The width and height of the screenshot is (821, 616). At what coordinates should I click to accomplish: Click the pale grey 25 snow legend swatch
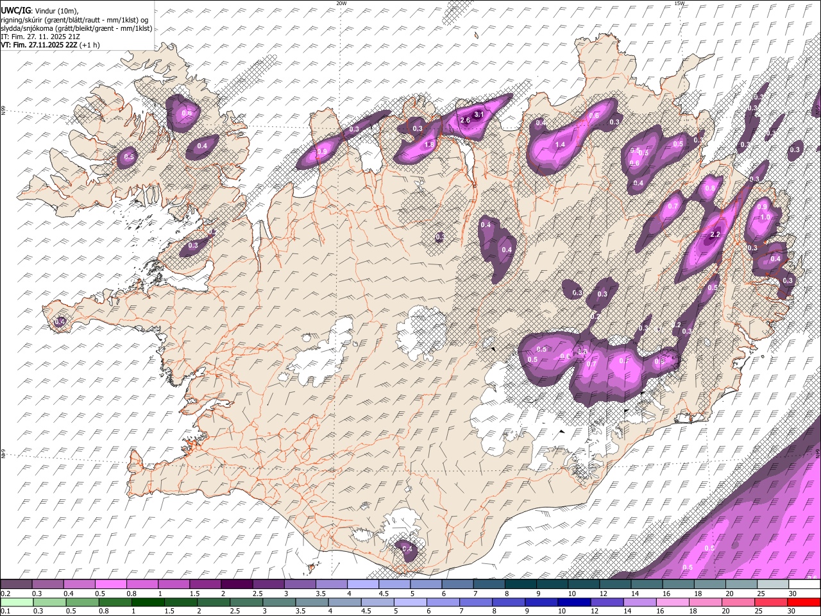pos(772,585)
